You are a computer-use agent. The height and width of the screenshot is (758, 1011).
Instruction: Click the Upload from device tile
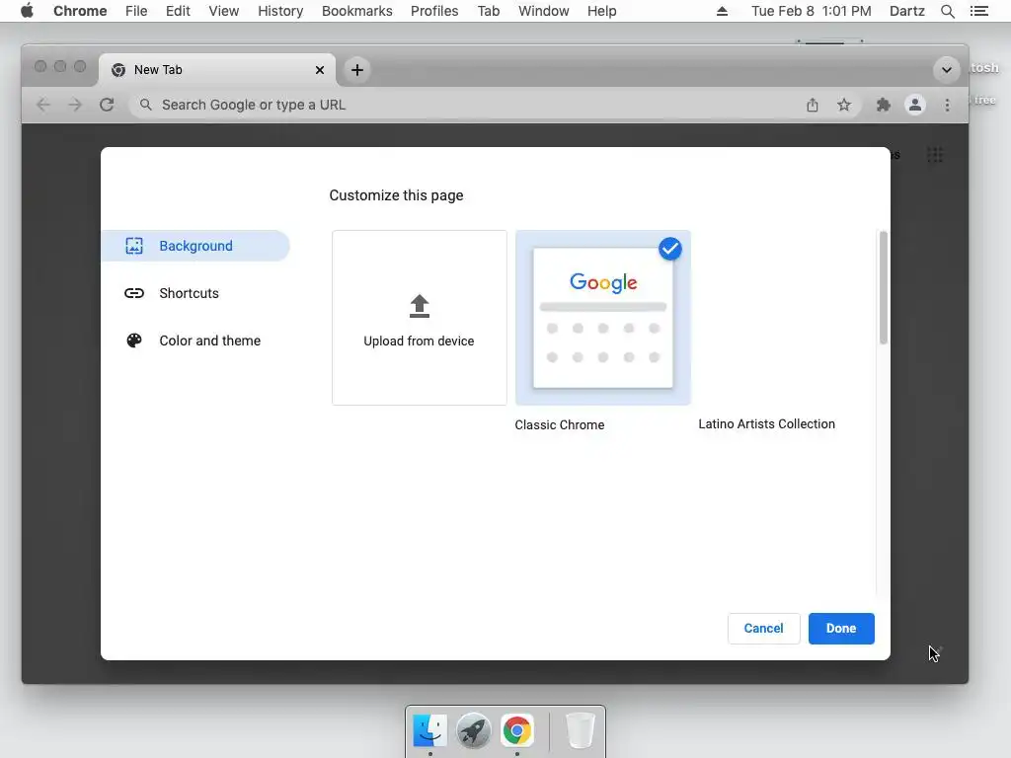(419, 318)
